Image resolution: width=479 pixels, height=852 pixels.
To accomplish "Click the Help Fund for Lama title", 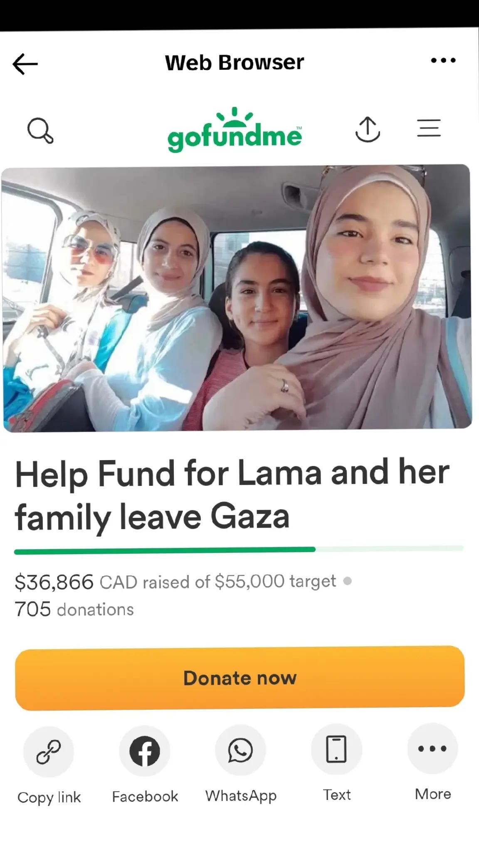I will [x=232, y=495].
